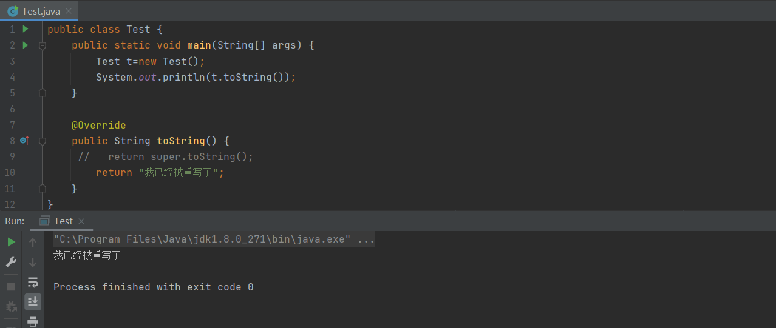
Task: Click "new Test()" on line 3
Action: click(169, 61)
